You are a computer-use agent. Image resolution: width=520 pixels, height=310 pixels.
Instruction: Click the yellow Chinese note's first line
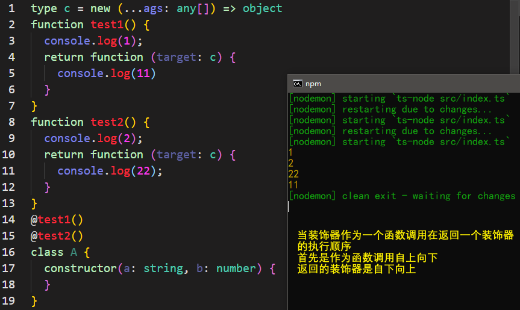[406, 235]
